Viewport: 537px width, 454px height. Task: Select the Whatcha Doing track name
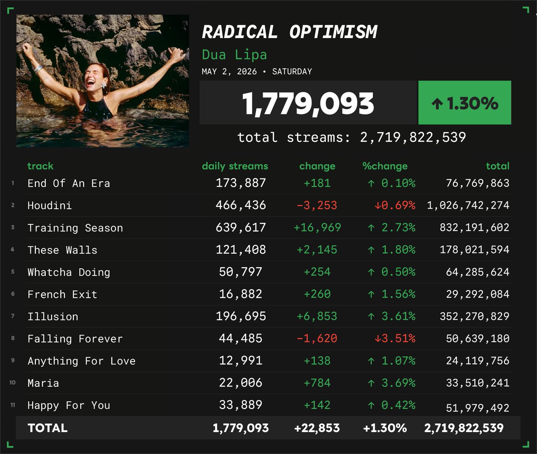tap(69, 272)
